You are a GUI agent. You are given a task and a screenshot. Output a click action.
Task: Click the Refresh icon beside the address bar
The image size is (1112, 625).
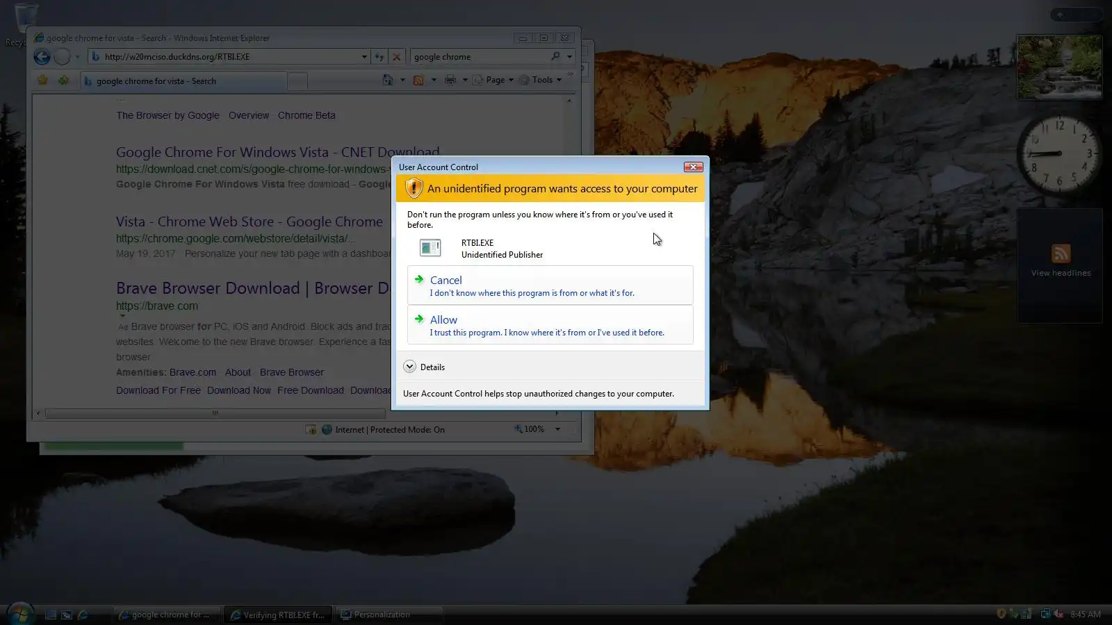(x=379, y=57)
